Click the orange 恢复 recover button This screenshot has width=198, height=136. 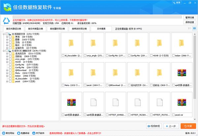tap(188, 126)
